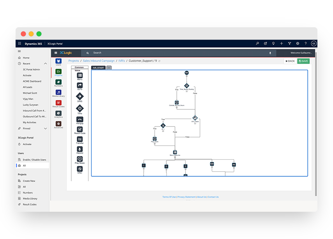The width and height of the screenshot is (333, 239).
Task: Open ACME Dashboard from Recent list
Action: point(32,81)
